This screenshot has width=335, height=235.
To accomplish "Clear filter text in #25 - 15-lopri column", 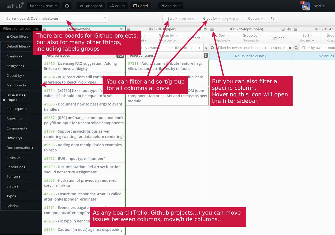I will [290, 48].
